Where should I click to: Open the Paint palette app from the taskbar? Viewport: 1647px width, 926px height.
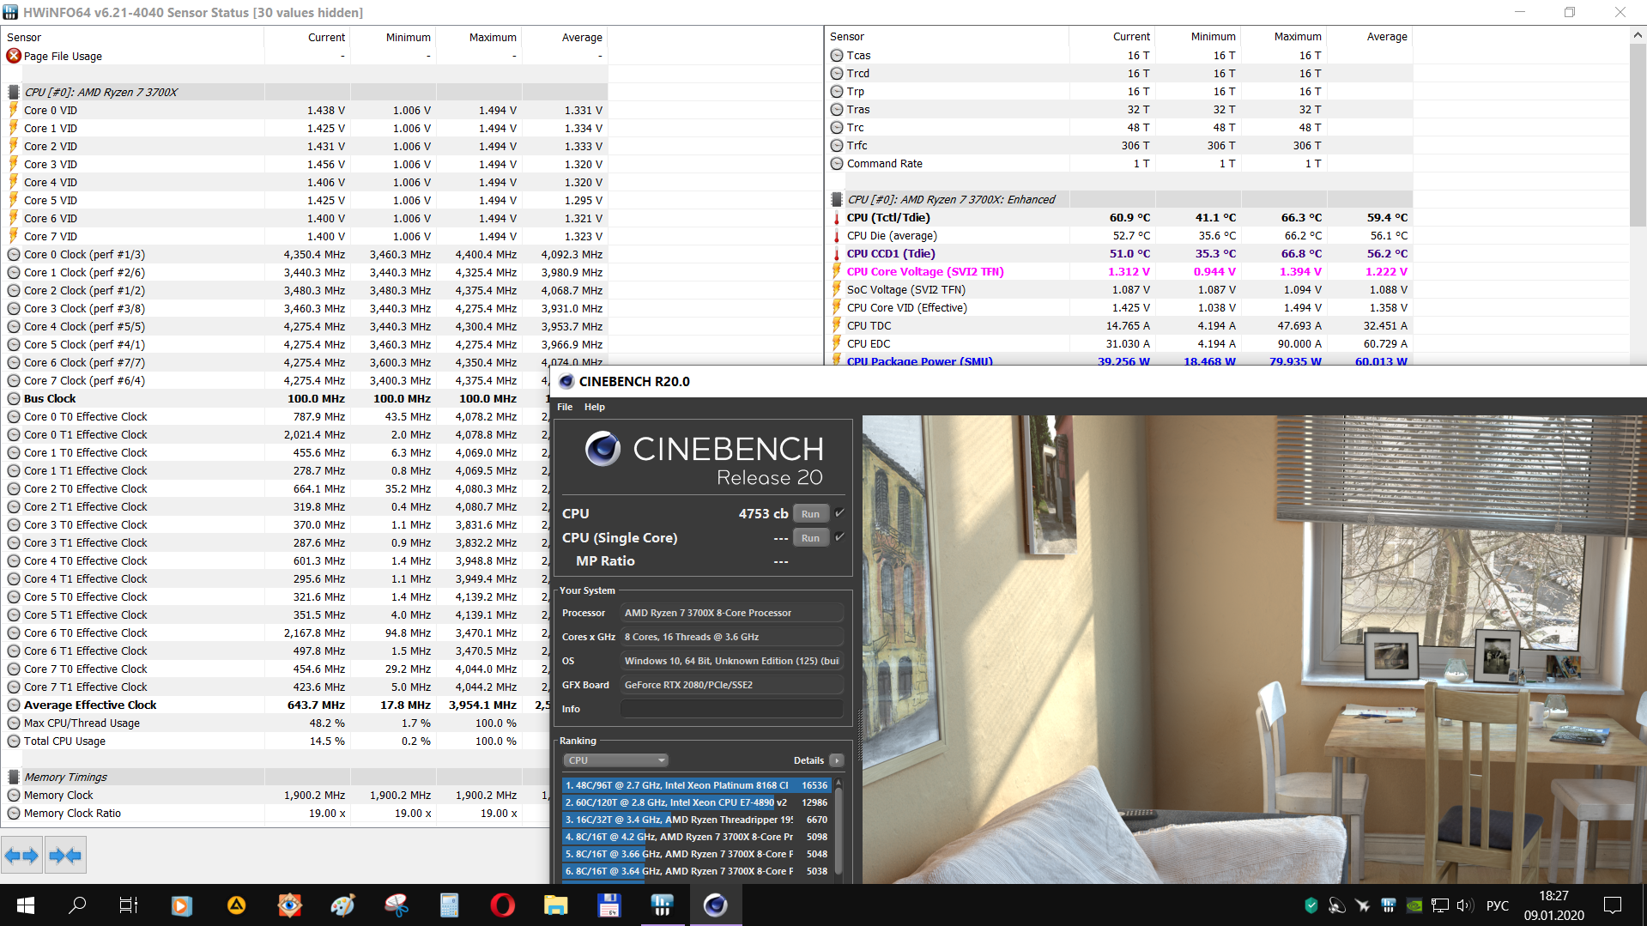(342, 905)
